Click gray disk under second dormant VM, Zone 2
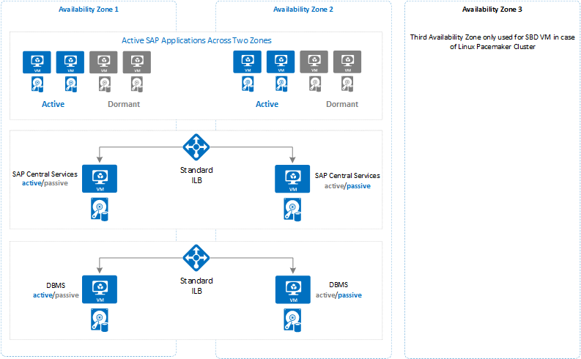This screenshot has height=359, width=581. (347, 84)
